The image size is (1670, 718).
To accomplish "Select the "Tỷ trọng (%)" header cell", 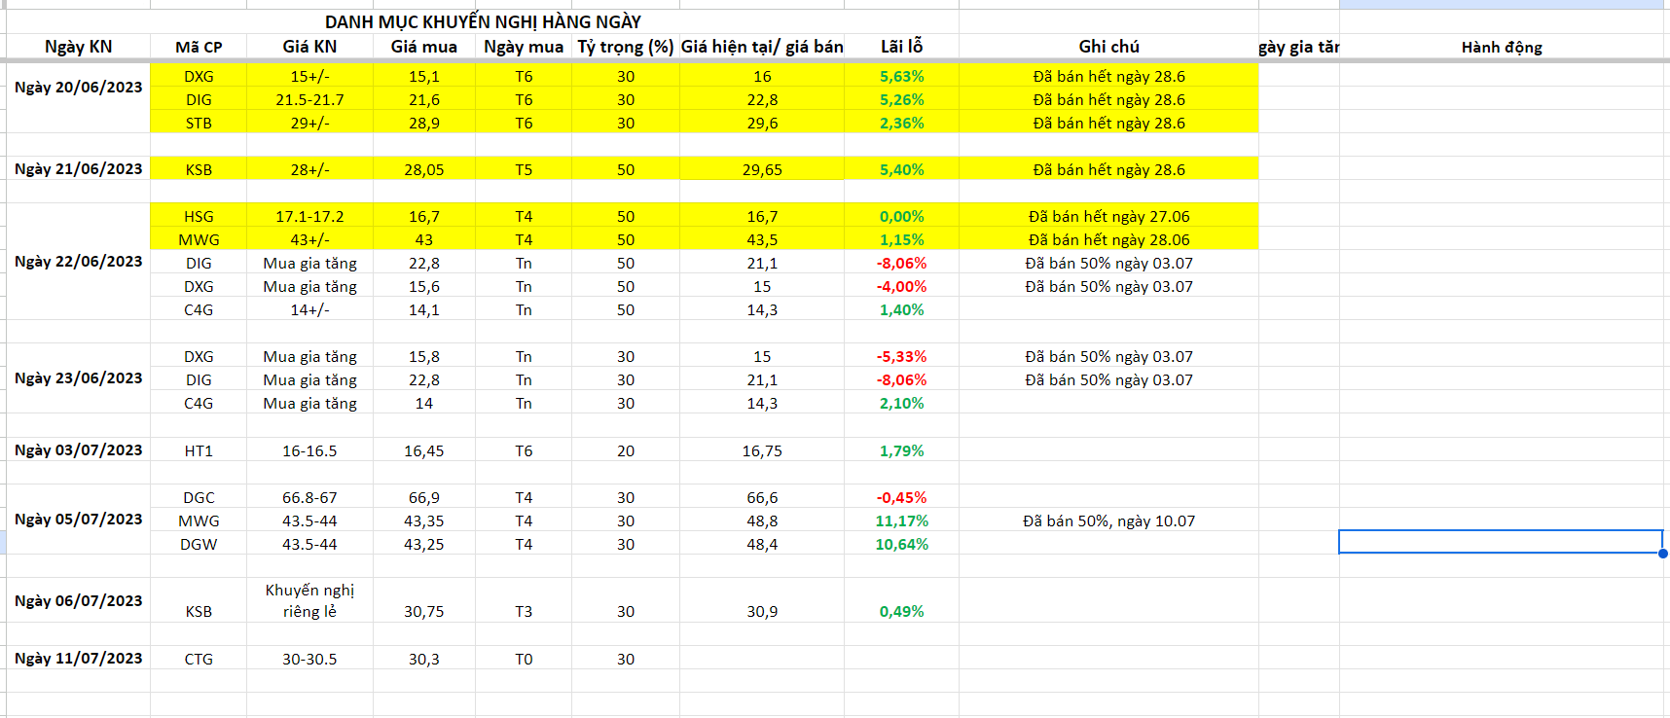I will 626,47.
